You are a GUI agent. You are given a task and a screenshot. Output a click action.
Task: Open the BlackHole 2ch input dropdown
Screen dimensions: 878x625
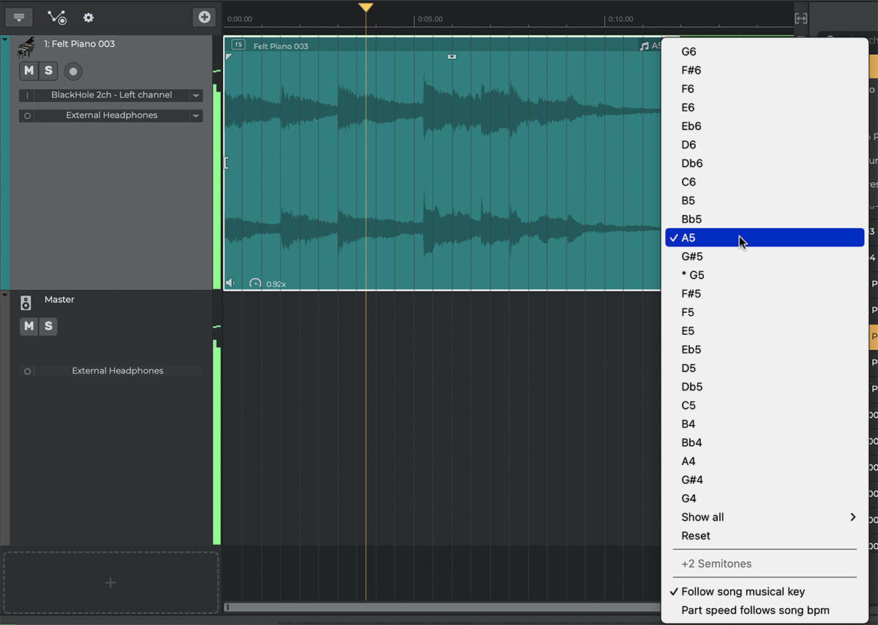[x=195, y=95]
